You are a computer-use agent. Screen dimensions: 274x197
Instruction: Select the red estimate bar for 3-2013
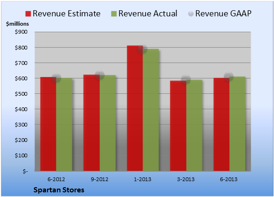pyautogui.click(x=178, y=126)
